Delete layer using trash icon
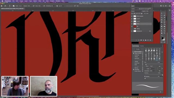Viewport: 174px width, 98px height. (150, 40)
